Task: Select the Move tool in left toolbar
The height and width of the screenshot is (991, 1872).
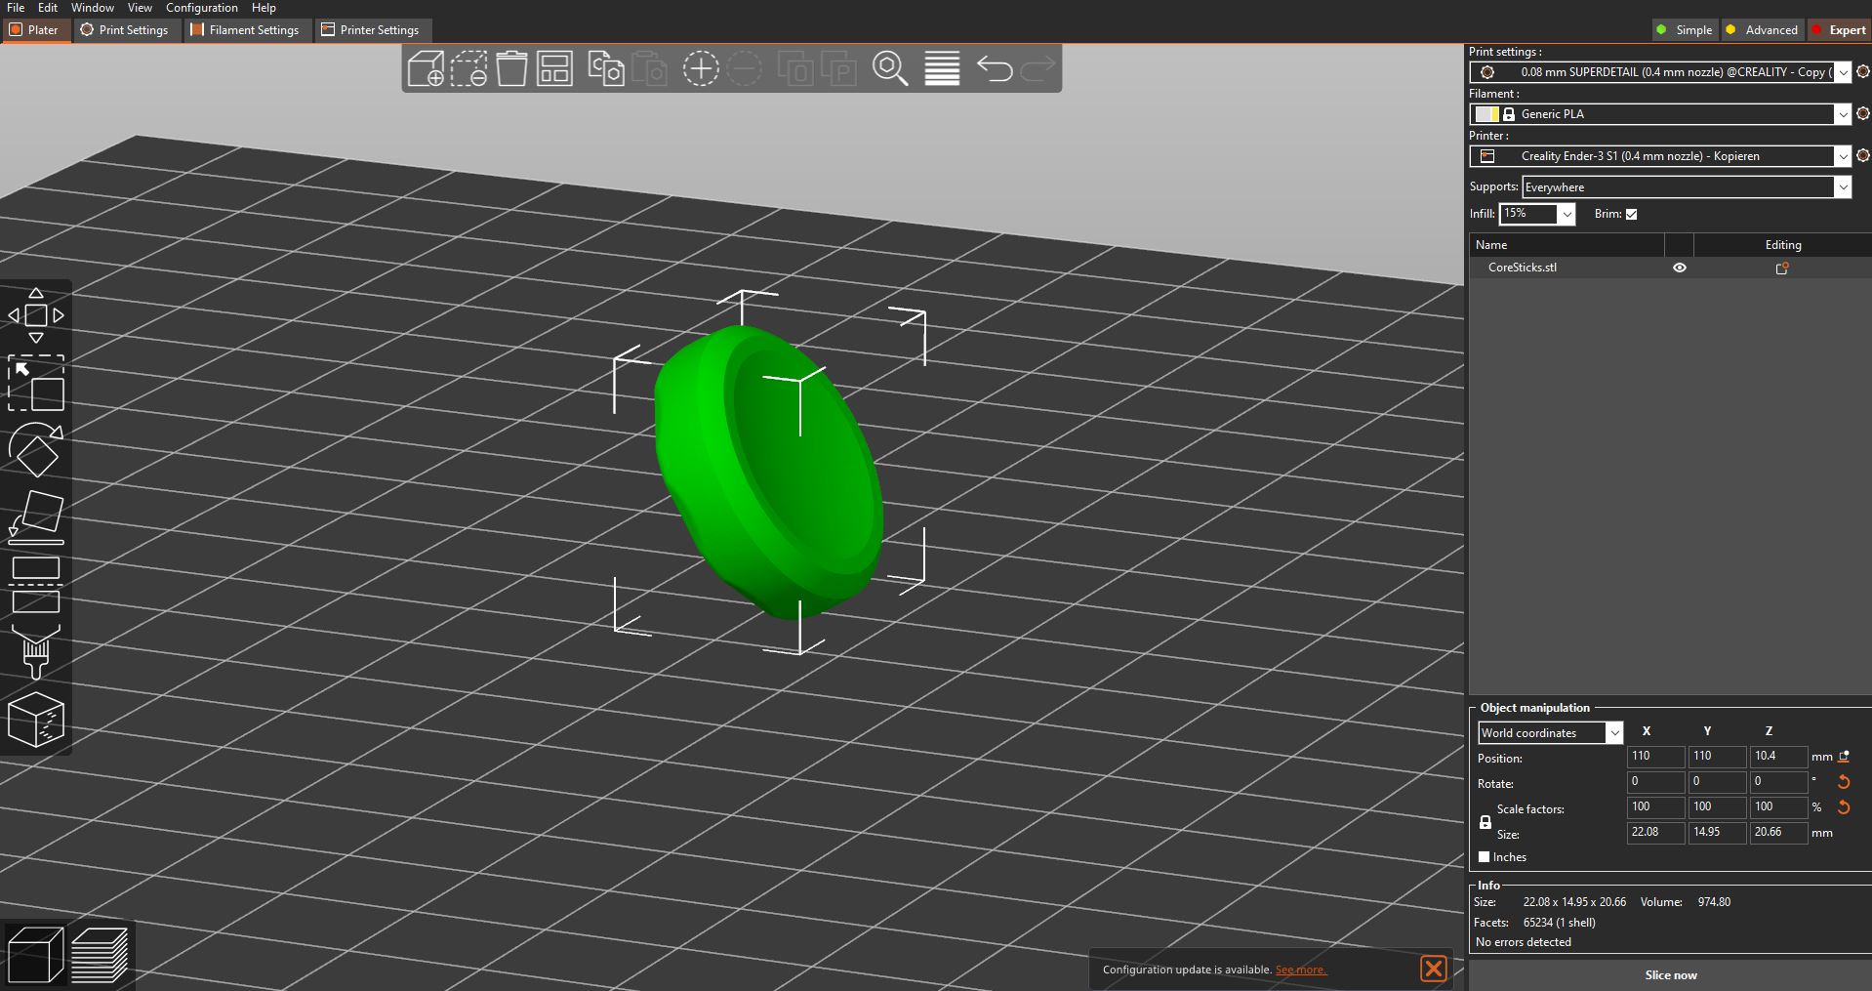Action: [x=36, y=315]
